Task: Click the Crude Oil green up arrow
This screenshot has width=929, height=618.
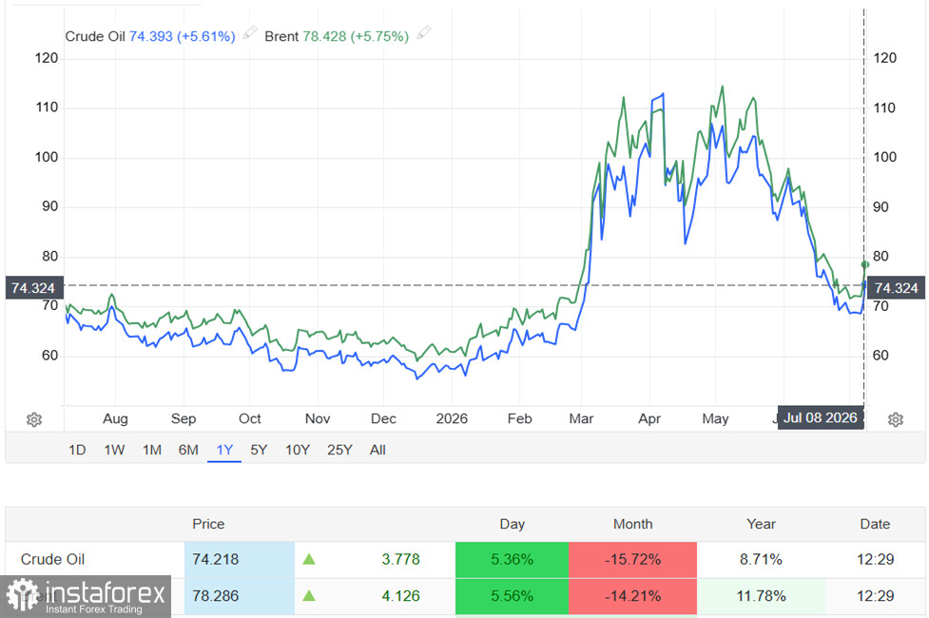Action: click(309, 559)
